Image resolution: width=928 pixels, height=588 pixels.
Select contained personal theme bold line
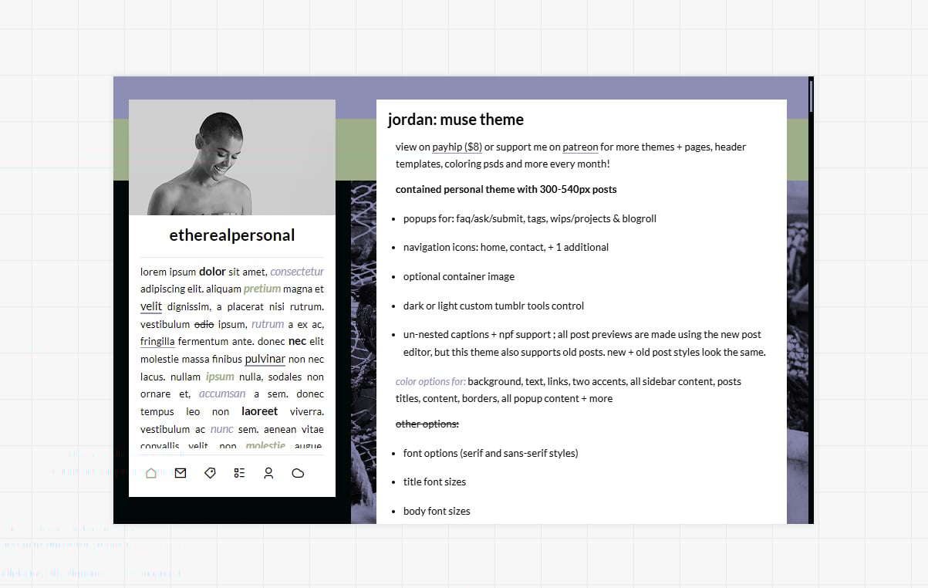pos(506,189)
